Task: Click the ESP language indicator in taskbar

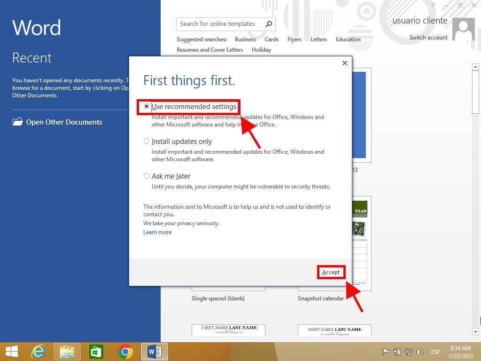Action: coord(435,352)
